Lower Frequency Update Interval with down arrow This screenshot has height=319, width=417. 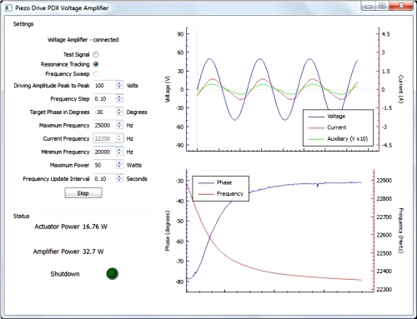click(x=119, y=181)
